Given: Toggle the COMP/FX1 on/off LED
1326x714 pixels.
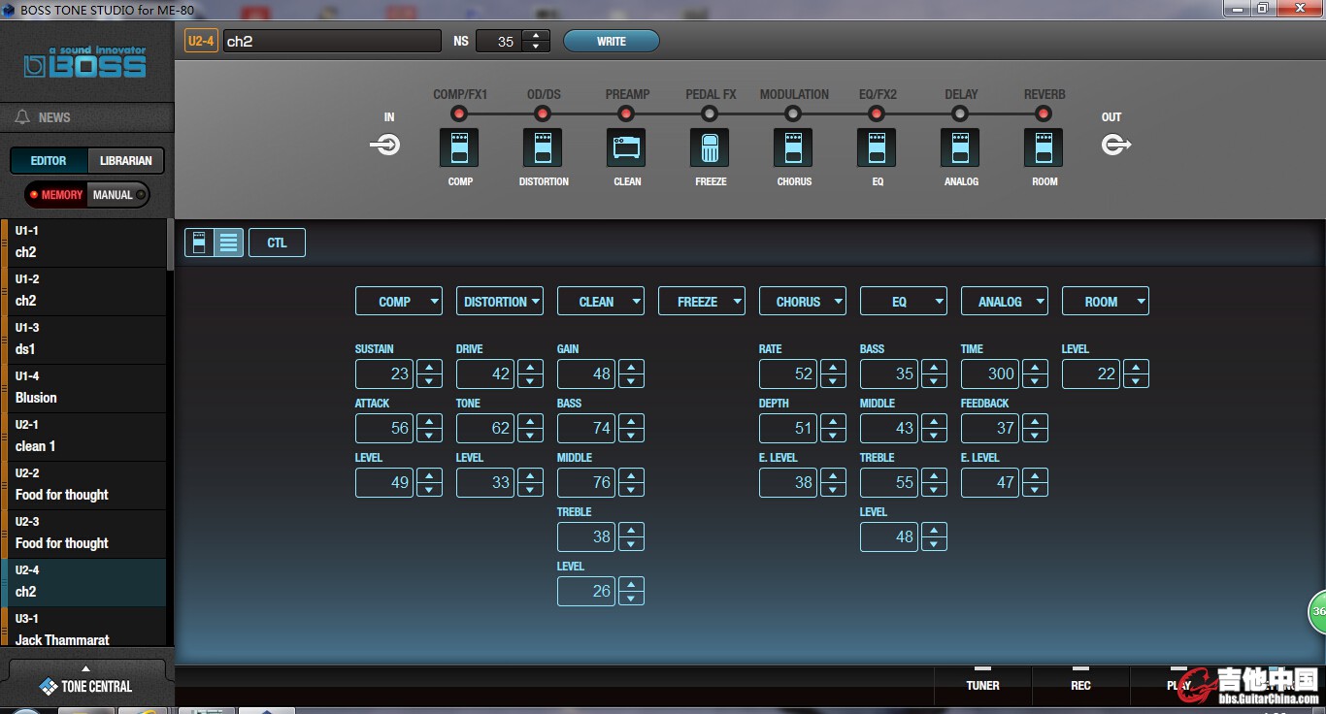Looking at the screenshot, I should (x=459, y=114).
